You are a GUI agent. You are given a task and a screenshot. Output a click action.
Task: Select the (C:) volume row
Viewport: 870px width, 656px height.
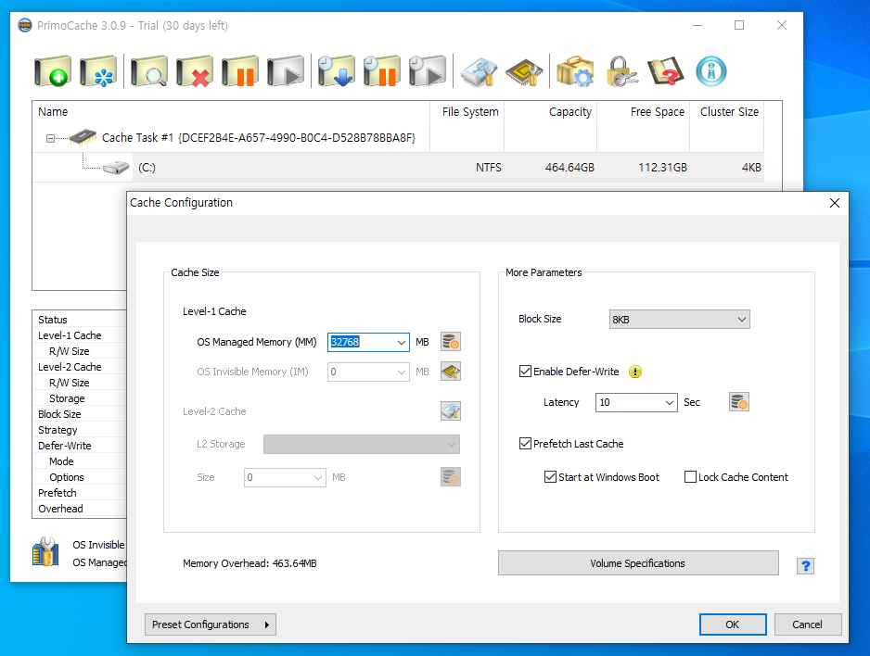tap(398, 168)
